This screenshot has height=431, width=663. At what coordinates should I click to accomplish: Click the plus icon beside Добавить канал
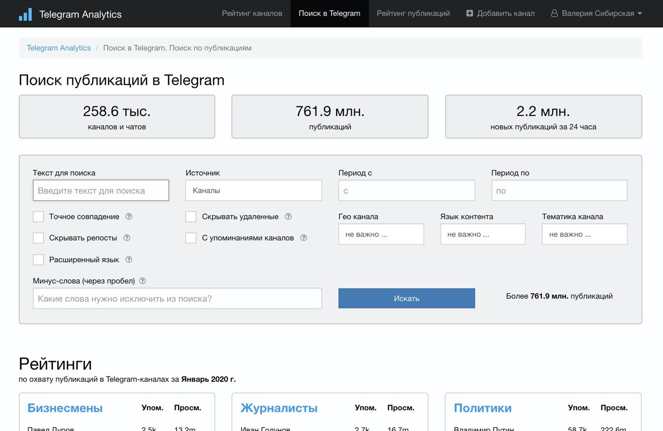(470, 13)
